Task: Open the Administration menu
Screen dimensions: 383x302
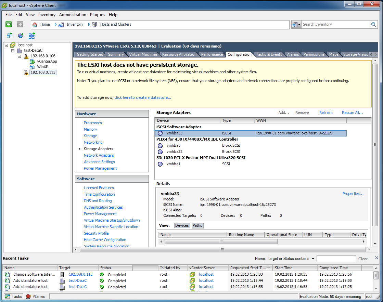Action: 73,15
